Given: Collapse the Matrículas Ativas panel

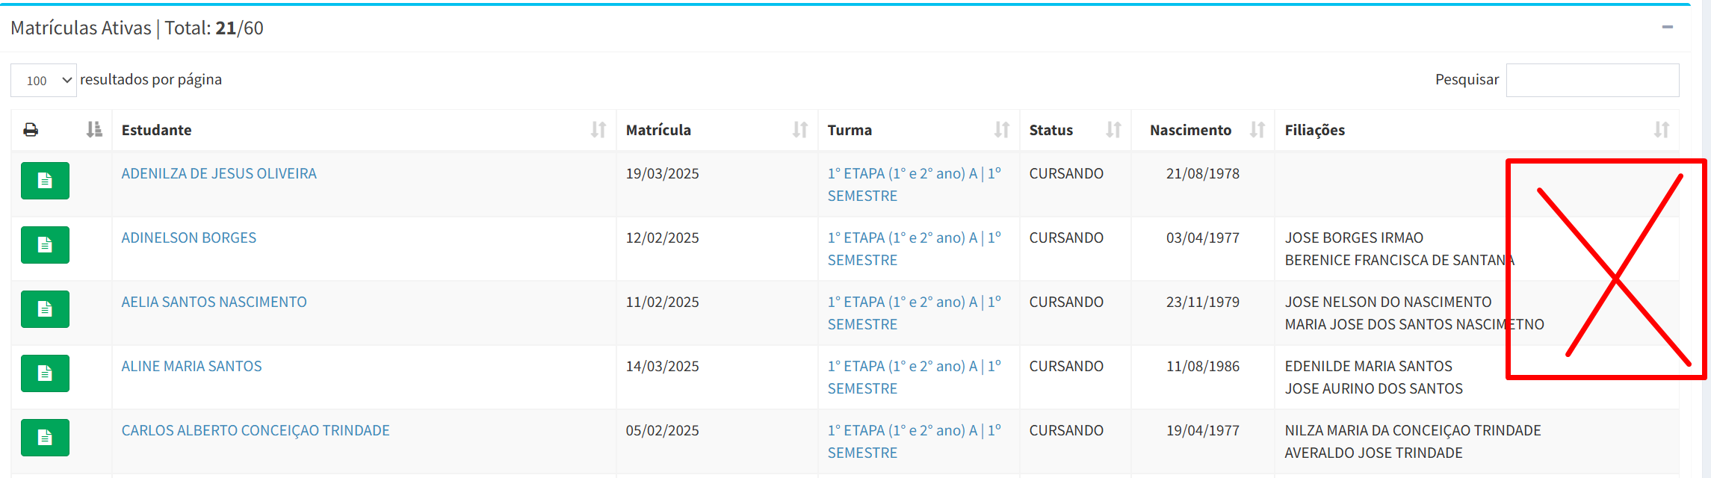Looking at the screenshot, I should click(1667, 27).
